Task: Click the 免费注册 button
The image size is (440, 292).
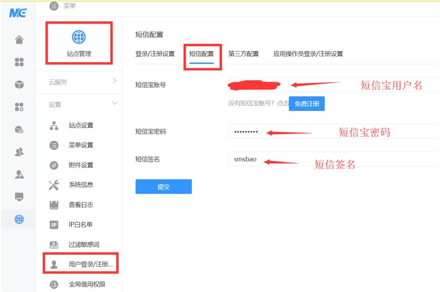Action: click(x=307, y=104)
